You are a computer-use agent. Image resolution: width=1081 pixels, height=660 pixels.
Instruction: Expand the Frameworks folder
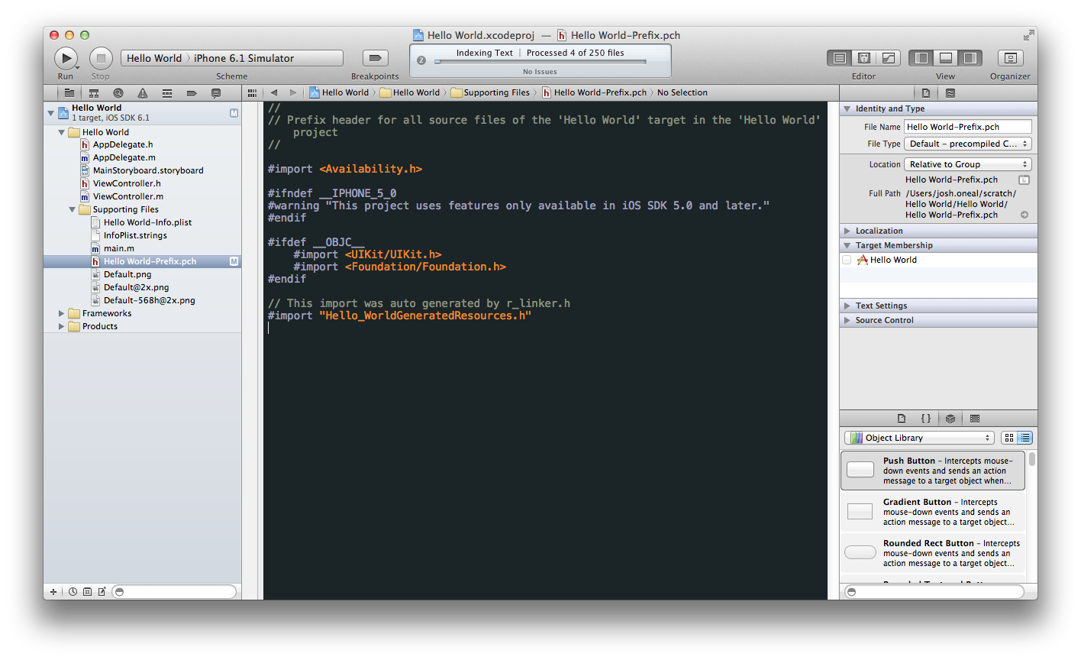[x=62, y=313]
